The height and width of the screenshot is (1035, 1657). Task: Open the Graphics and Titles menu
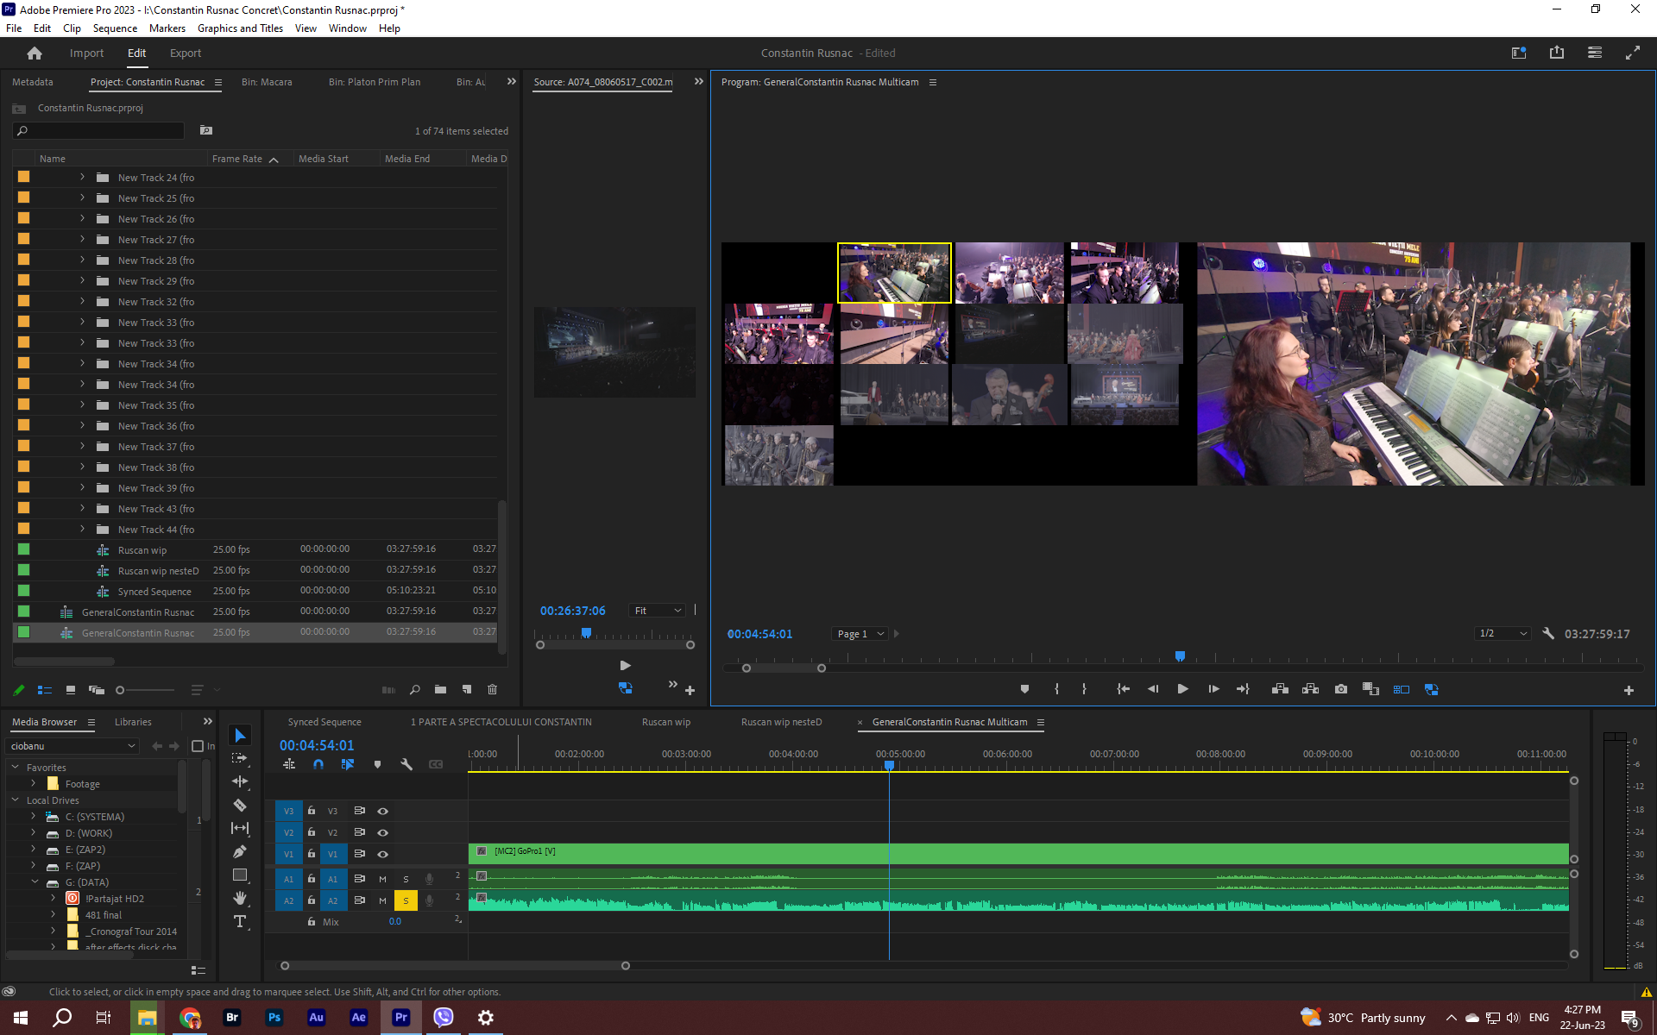[240, 28]
